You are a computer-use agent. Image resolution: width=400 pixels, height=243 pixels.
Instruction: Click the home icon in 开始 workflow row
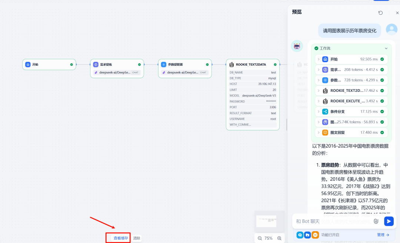click(325, 59)
